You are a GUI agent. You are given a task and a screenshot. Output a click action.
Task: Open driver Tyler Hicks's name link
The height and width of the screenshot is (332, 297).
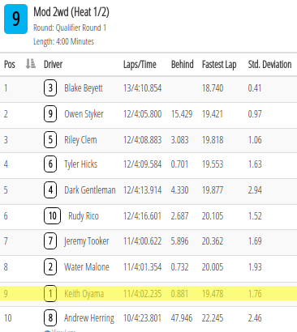click(x=80, y=164)
